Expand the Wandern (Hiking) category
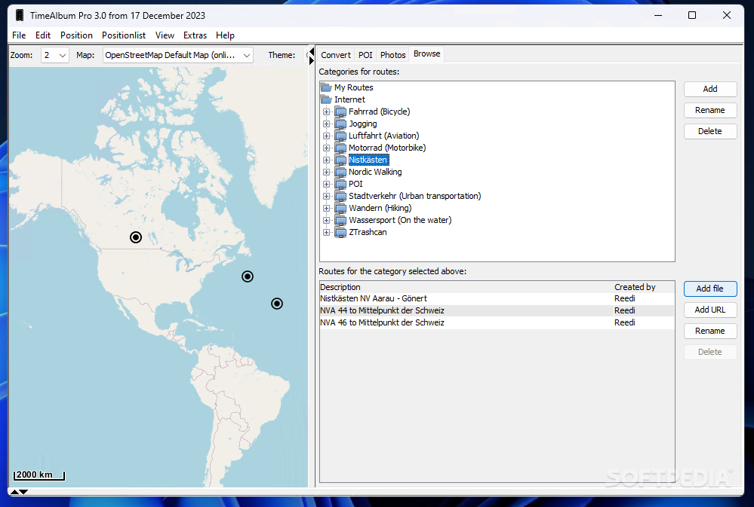 (327, 208)
